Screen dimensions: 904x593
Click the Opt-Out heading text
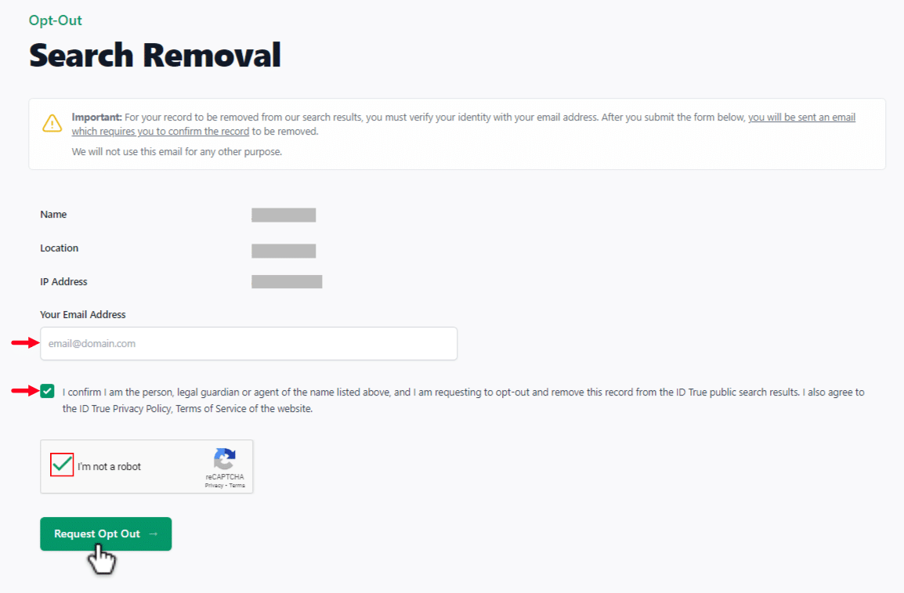coord(56,20)
